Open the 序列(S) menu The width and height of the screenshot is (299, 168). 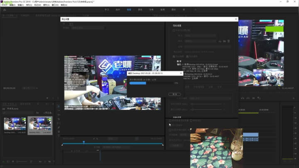click(x=29, y=5)
